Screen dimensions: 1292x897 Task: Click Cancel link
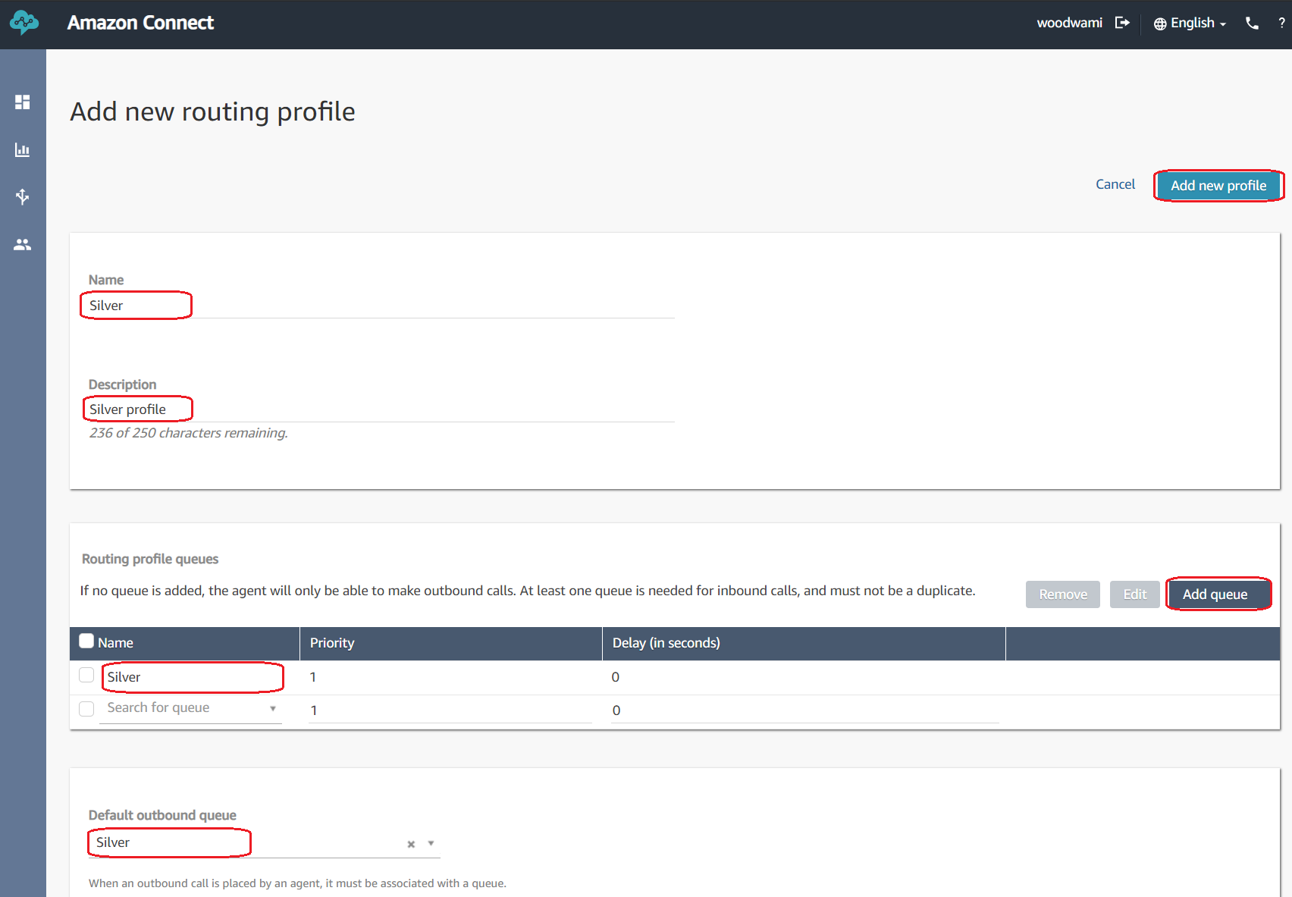(x=1115, y=184)
